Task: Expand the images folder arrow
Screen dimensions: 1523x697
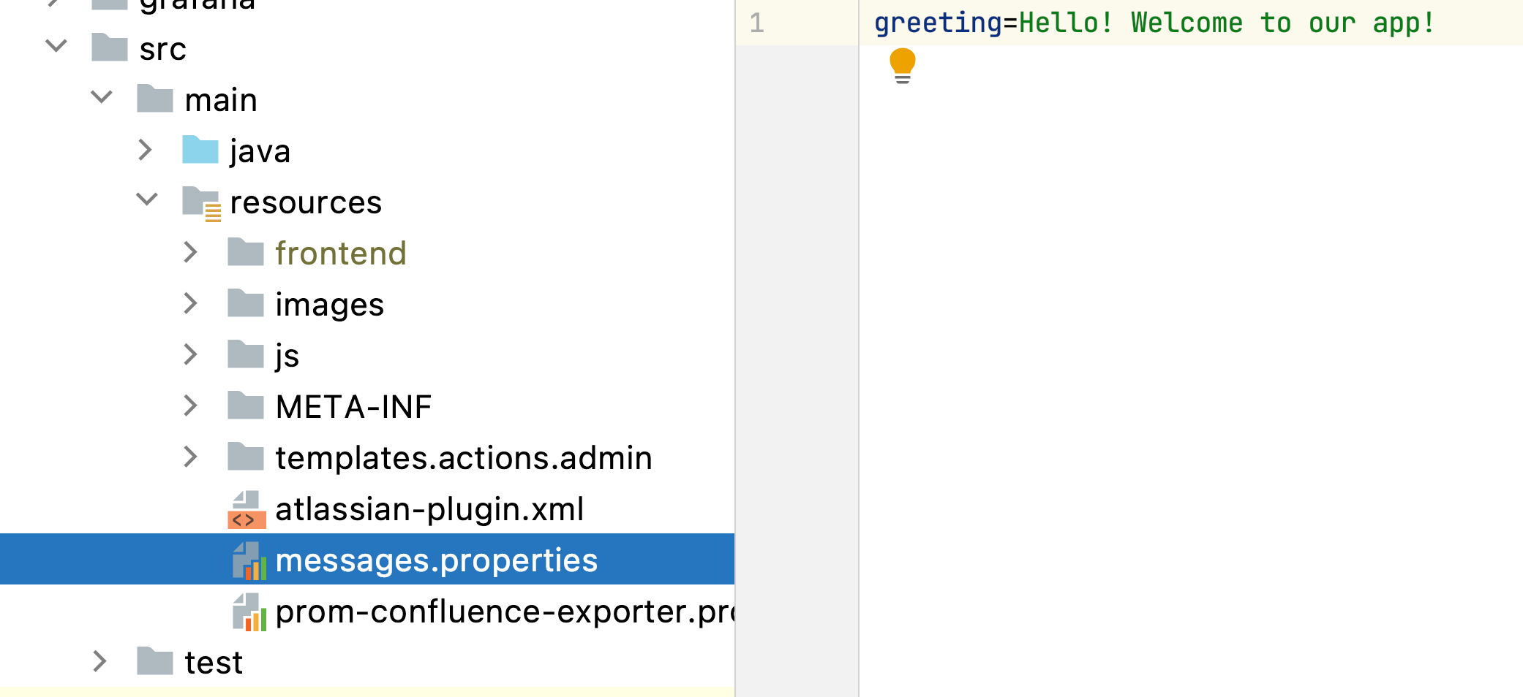Action: (x=191, y=303)
